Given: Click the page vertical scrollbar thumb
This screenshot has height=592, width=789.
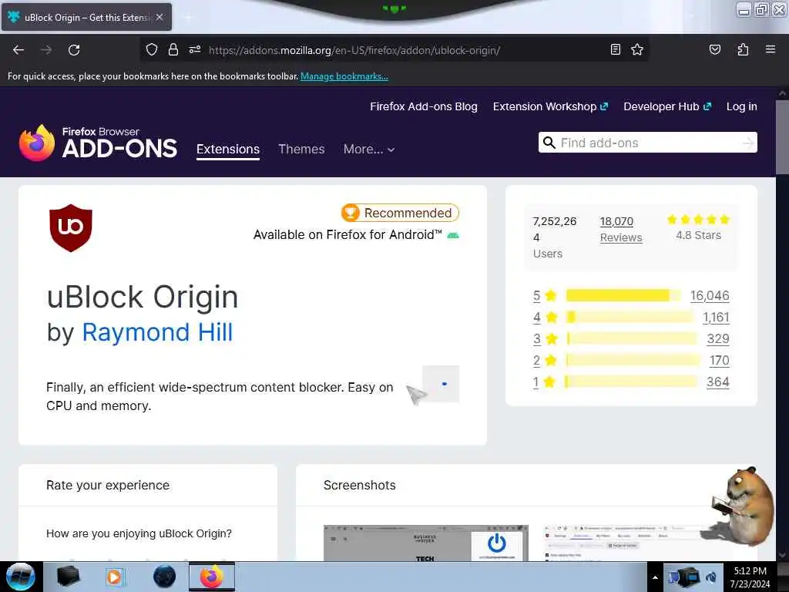Looking at the screenshot, I should [x=783, y=137].
